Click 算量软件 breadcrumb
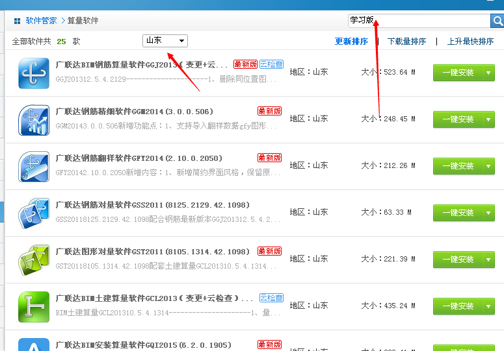The height and width of the screenshot is (351, 504). (x=83, y=21)
